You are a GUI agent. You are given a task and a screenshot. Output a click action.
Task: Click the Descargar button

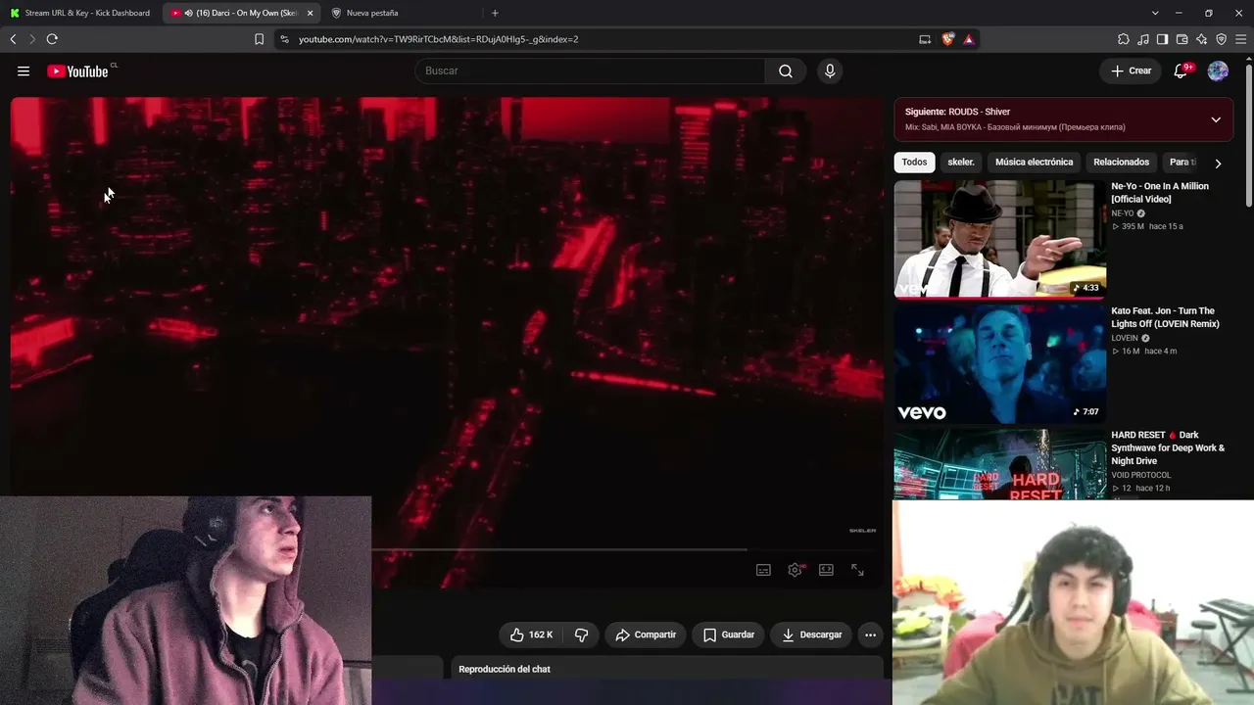(812, 634)
